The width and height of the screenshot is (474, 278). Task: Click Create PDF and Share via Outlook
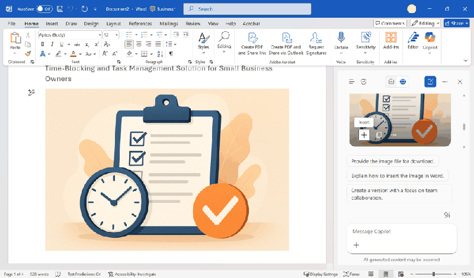click(286, 44)
